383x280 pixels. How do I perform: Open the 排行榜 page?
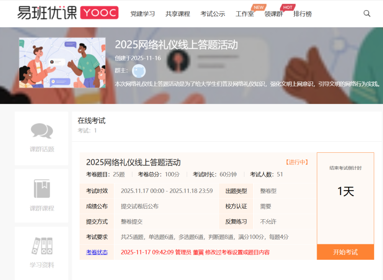point(303,14)
